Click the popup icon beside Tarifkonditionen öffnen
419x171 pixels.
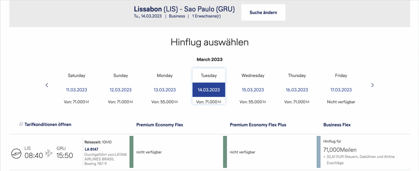click(21, 124)
